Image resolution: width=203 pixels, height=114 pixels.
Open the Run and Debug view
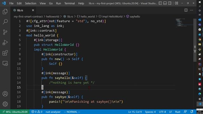click(5, 42)
